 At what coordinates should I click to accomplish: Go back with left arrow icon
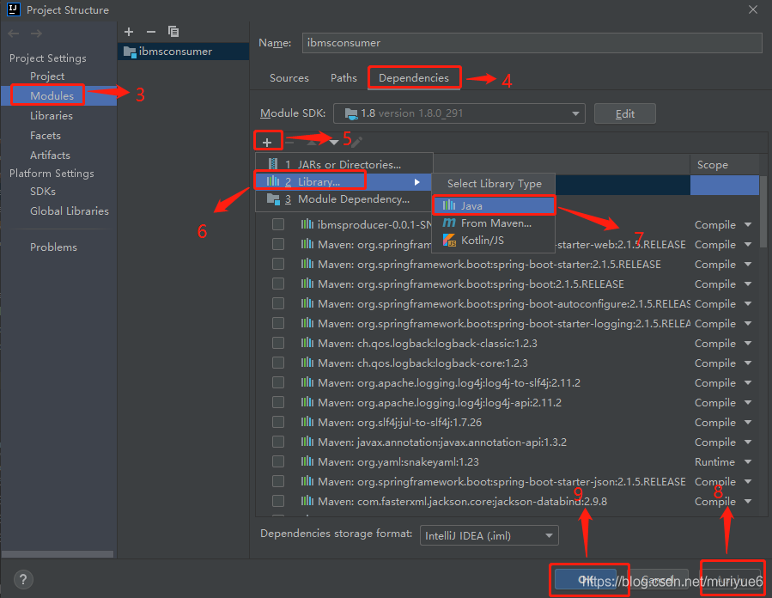(13, 34)
